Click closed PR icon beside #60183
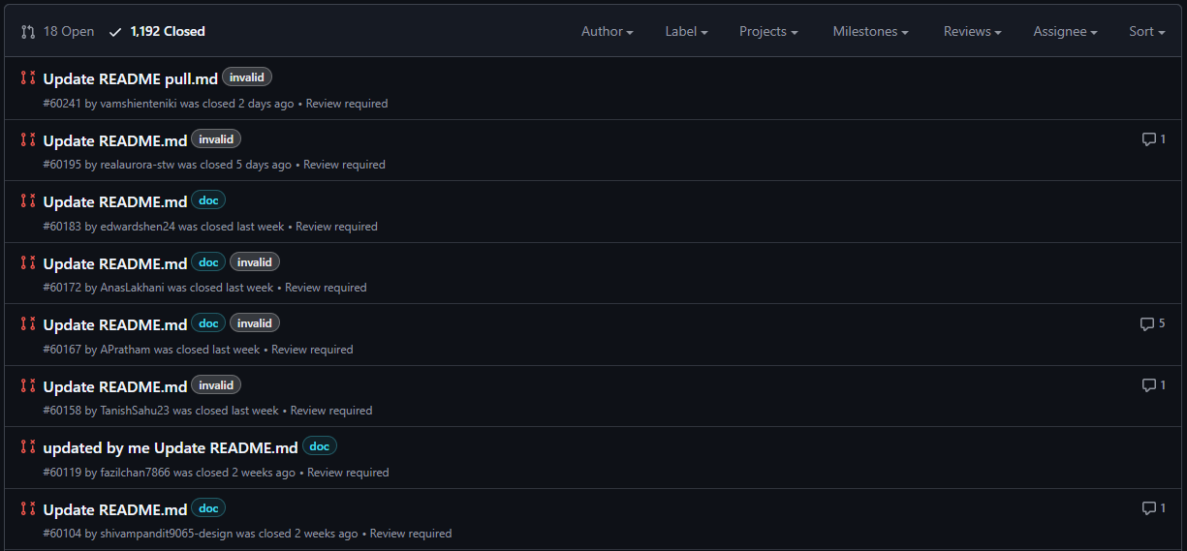 [28, 201]
